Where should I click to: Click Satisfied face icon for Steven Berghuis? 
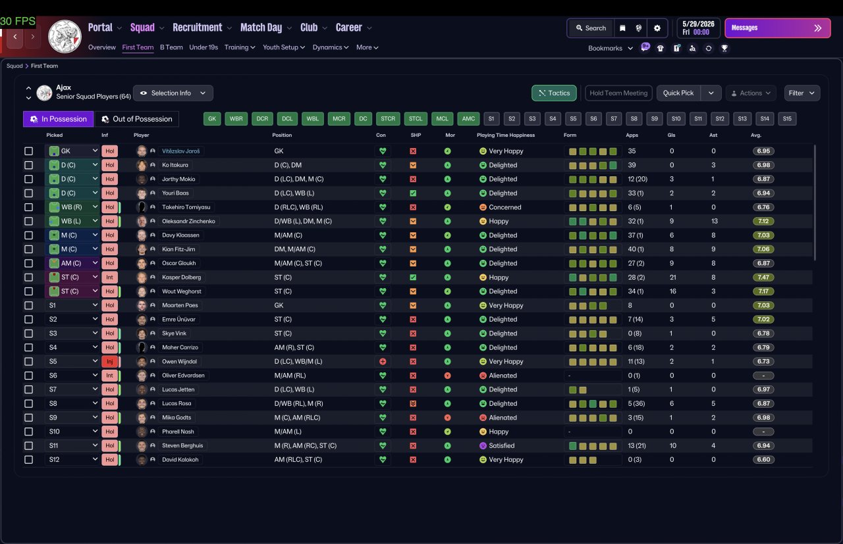tap(483, 445)
